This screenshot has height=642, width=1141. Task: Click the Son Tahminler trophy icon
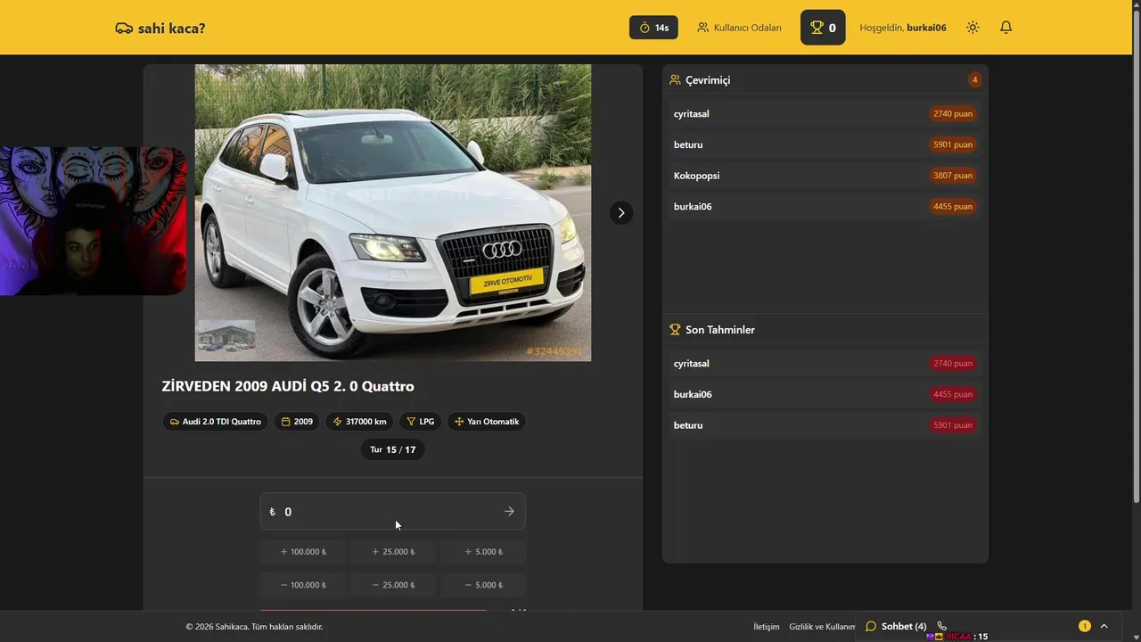(x=675, y=330)
